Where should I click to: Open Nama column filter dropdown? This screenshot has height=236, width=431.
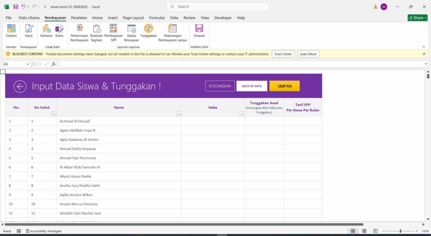178,114
